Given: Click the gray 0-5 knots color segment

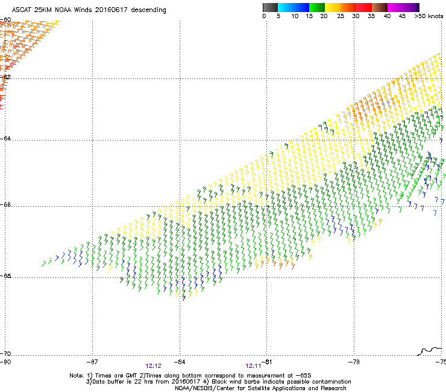Looking at the screenshot, I should coord(270,7).
